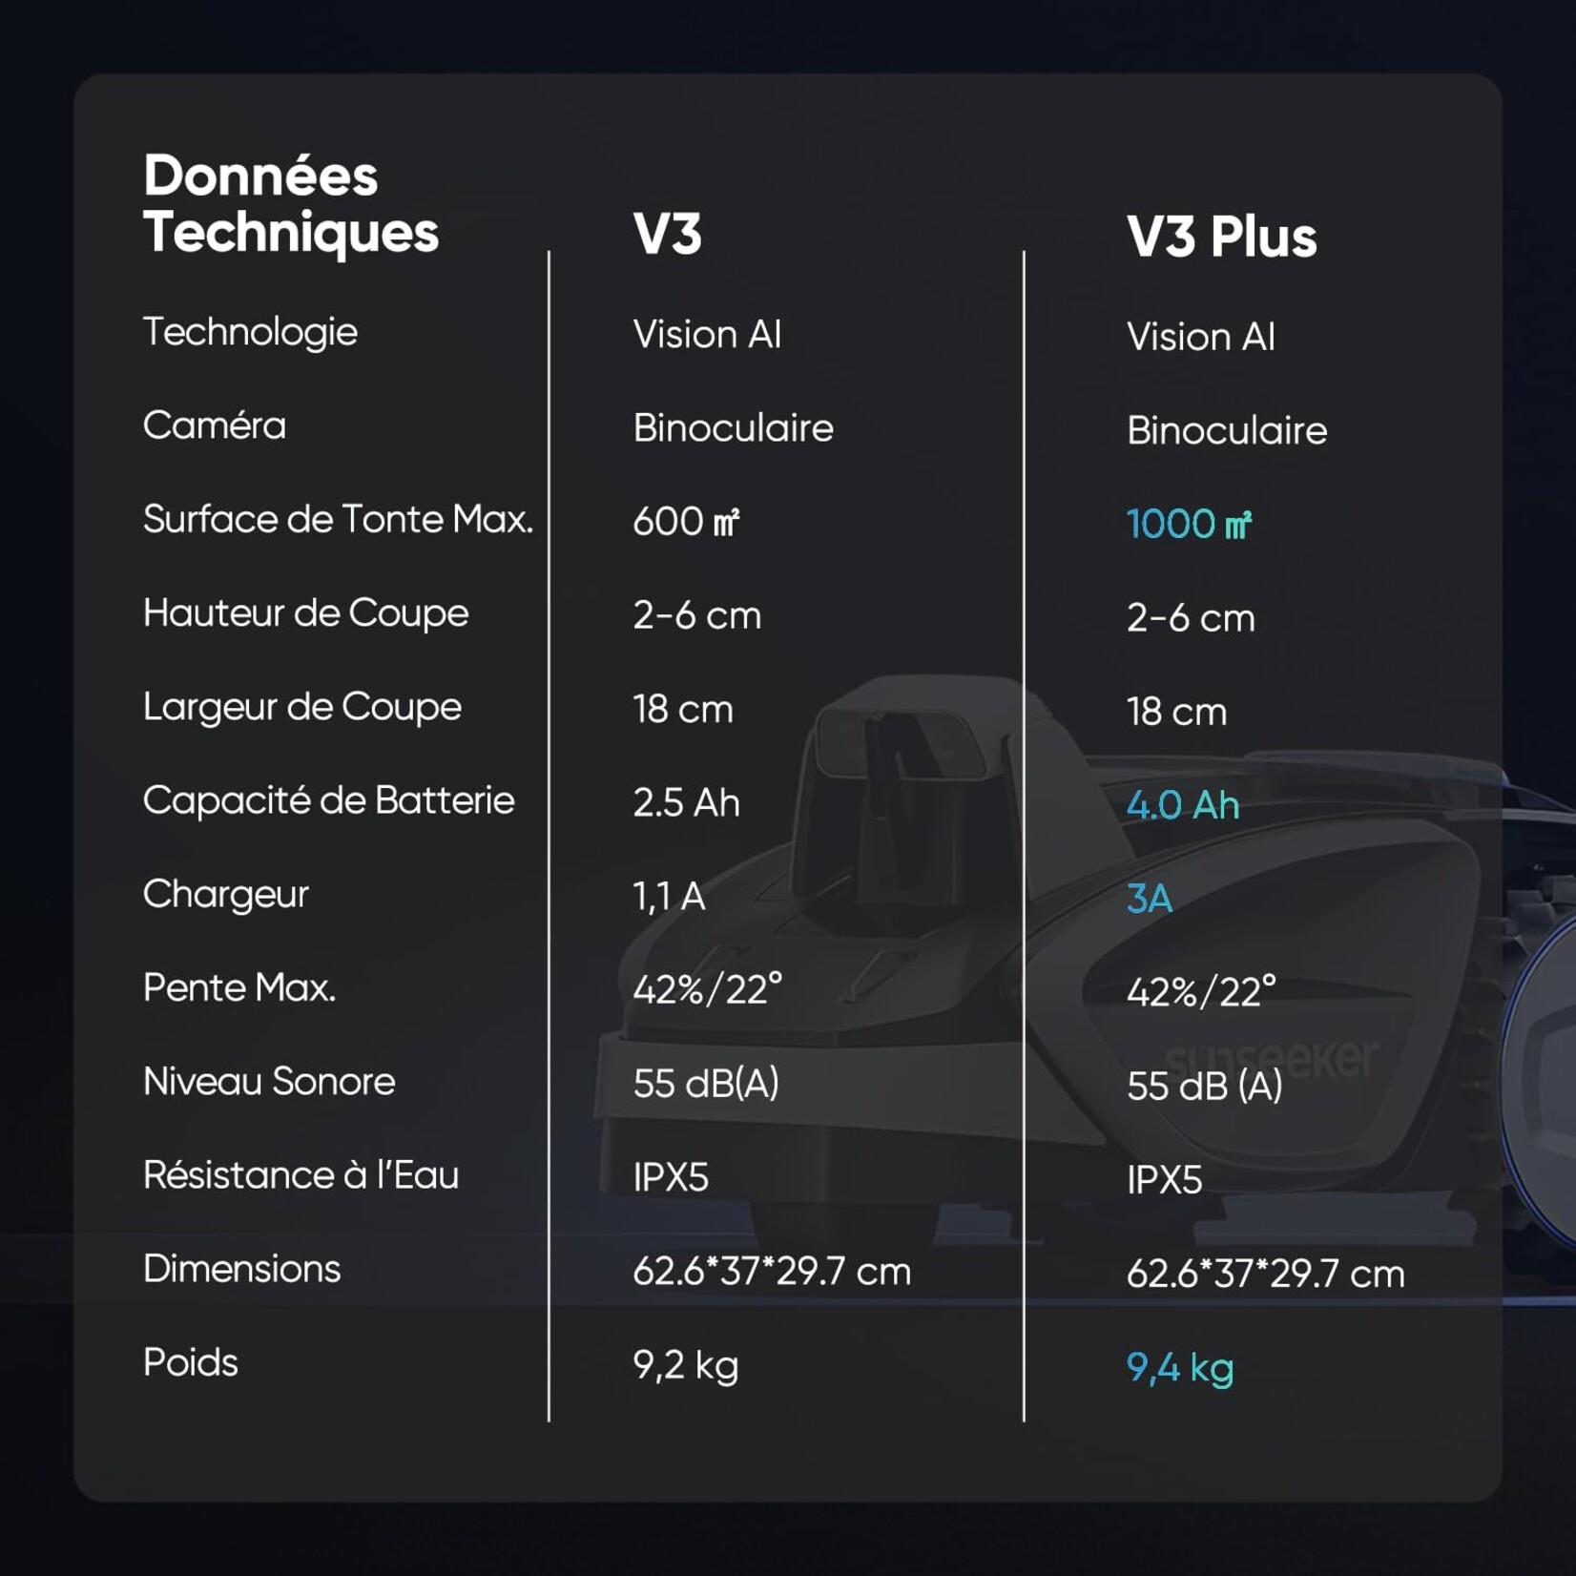Click the highlighted 9,4 kg weight value

tap(1180, 1368)
